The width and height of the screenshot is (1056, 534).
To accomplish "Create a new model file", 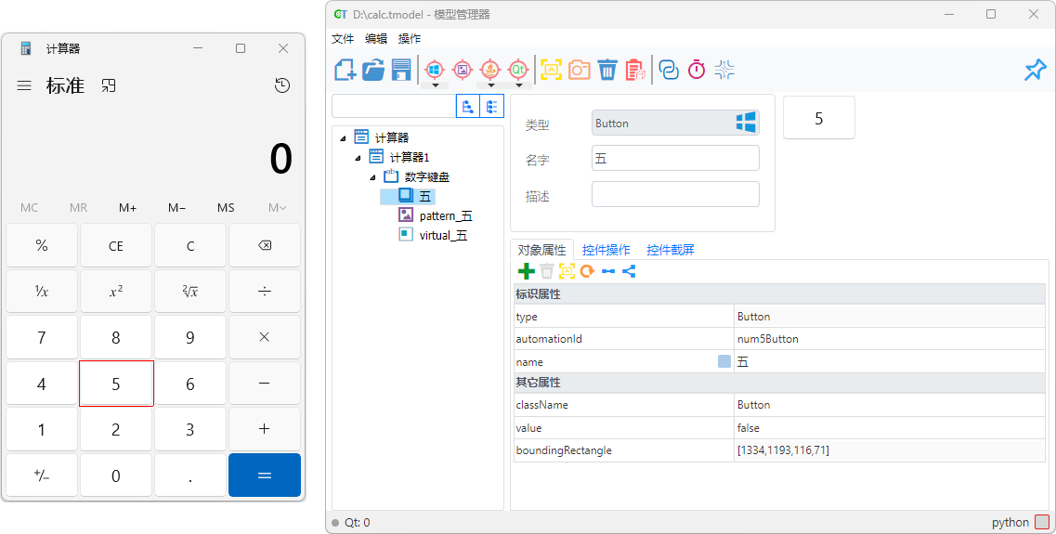I will [345, 70].
